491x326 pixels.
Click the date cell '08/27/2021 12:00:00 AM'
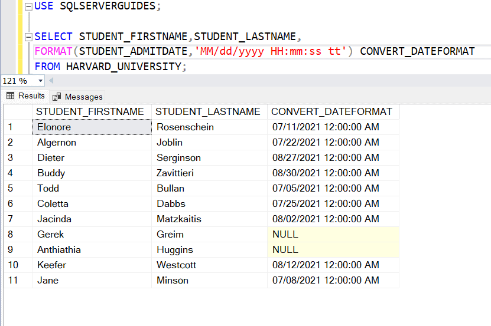click(x=333, y=157)
